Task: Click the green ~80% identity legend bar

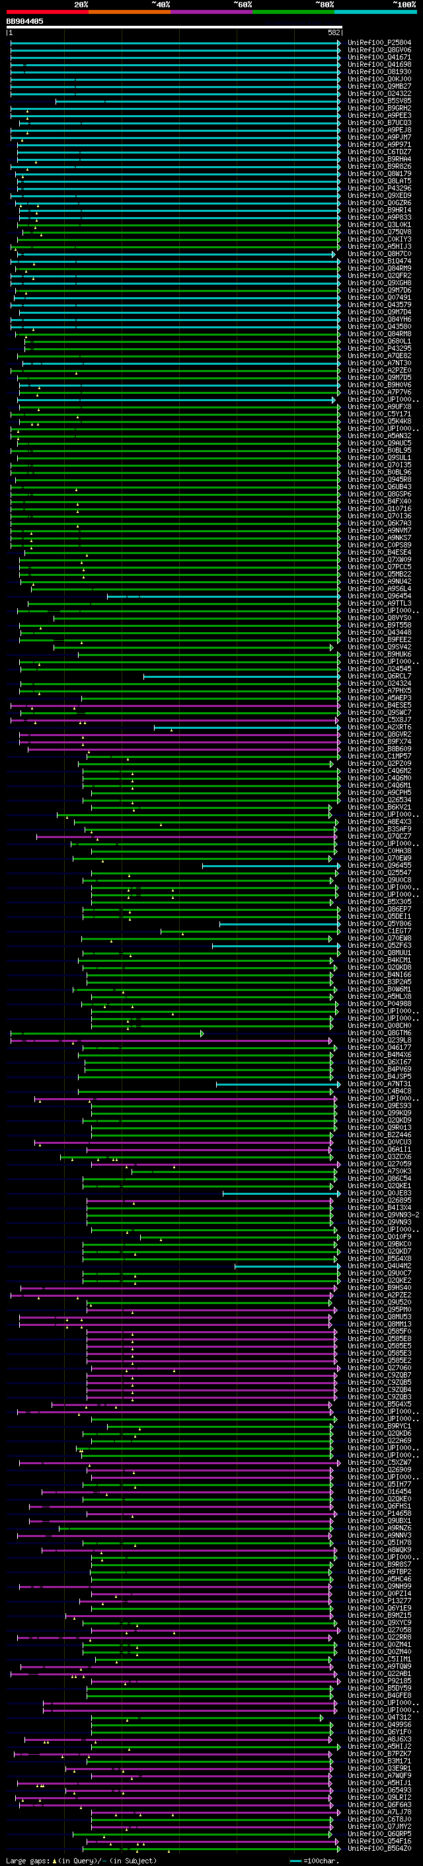Action: pos(293,13)
